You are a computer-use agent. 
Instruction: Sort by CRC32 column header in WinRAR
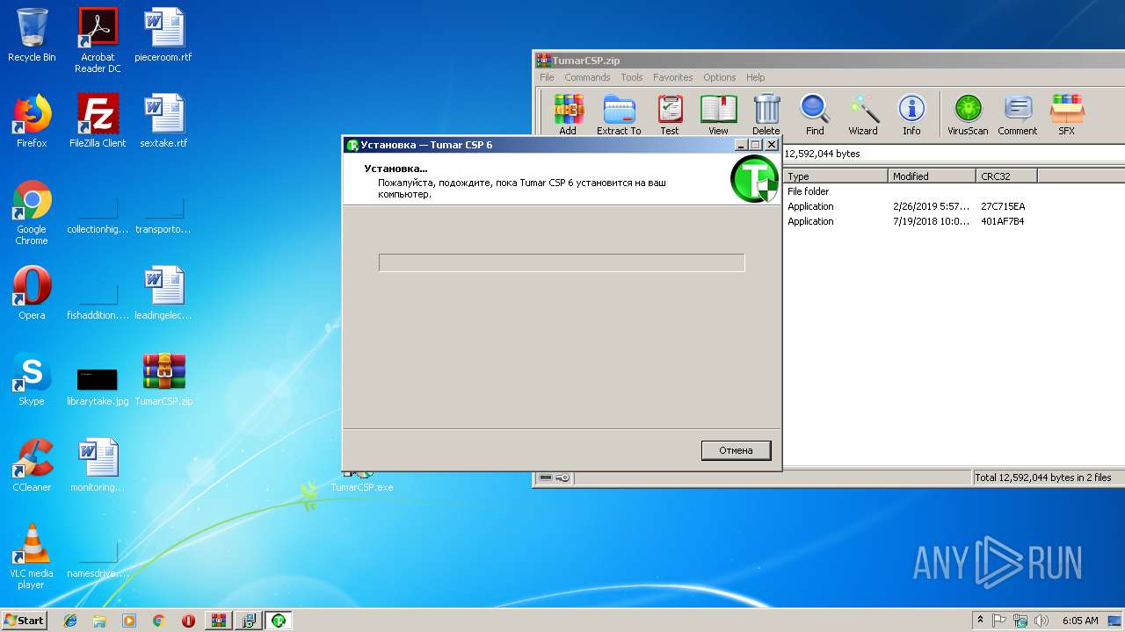(1006, 176)
